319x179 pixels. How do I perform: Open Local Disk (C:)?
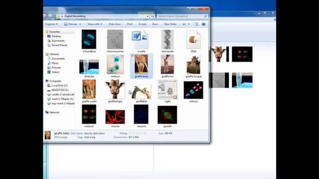point(60,86)
